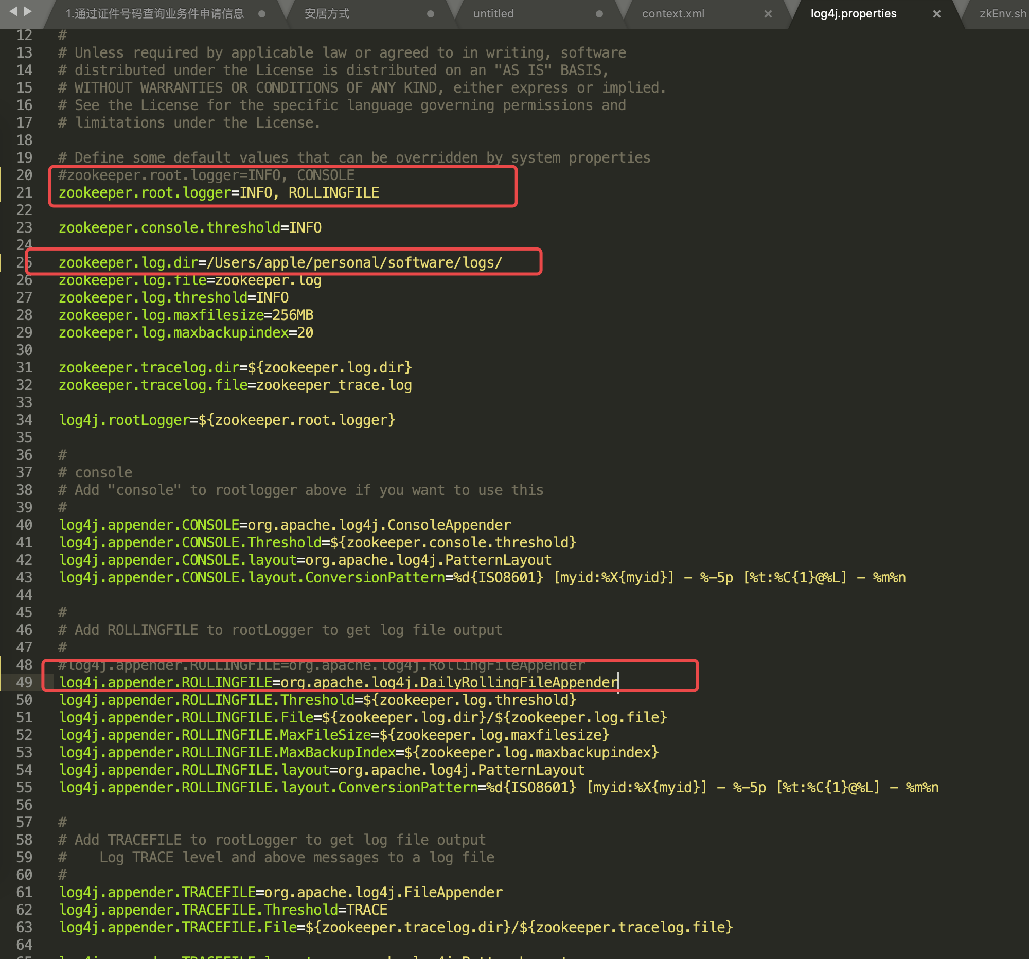Switch to the context.xml tab

click(673, 14)
